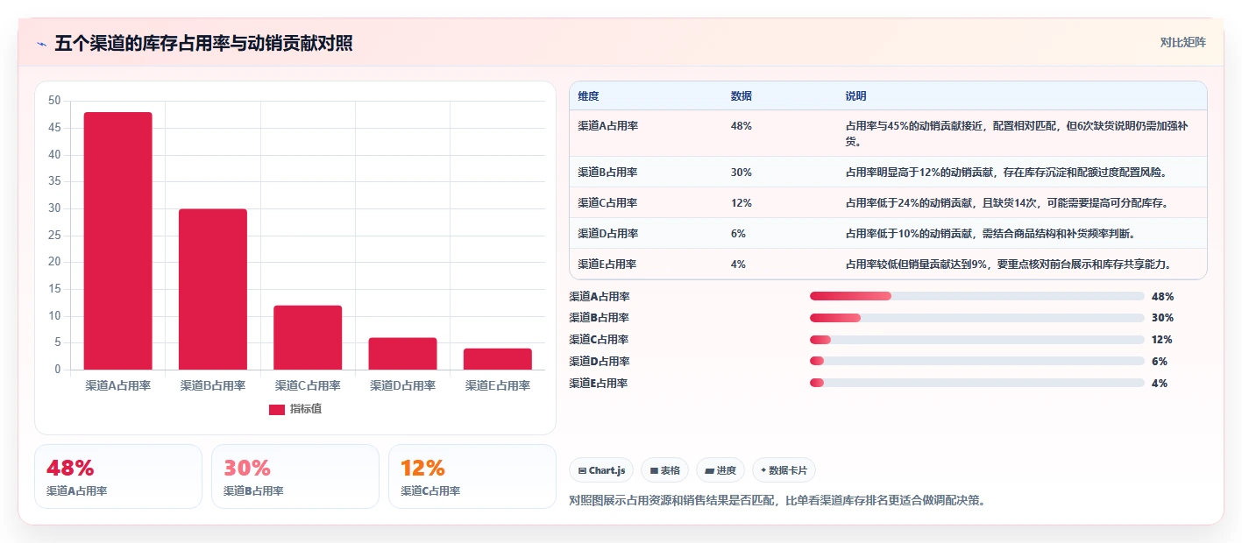Screen dimensions: 1242x543
Task: Click the 说明 column header
Action: tap(855, 96)
